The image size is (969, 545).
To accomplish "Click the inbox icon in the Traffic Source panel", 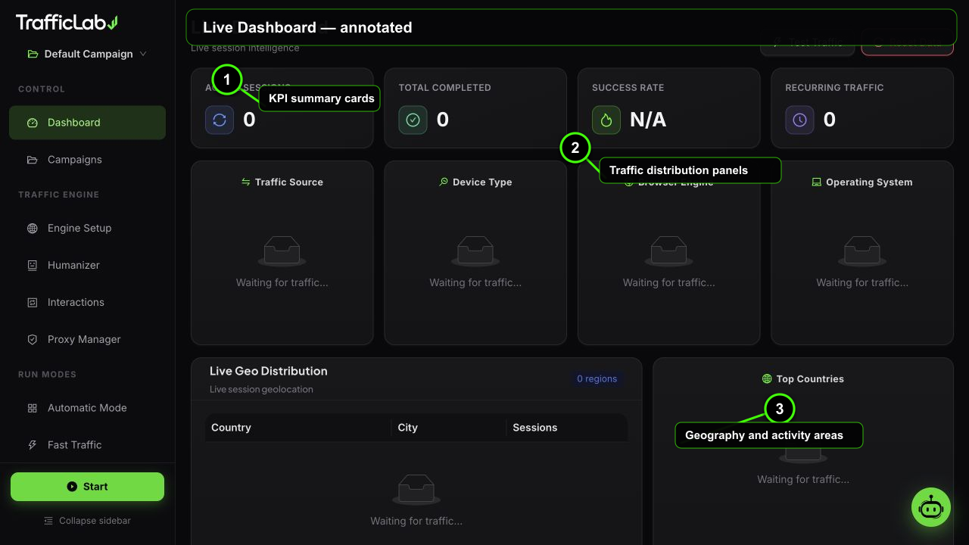I will [282, 251].
